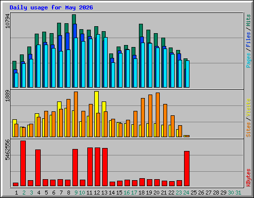
Task: Click the red "KBytes" legend label
Action: [x=248, y=178]
